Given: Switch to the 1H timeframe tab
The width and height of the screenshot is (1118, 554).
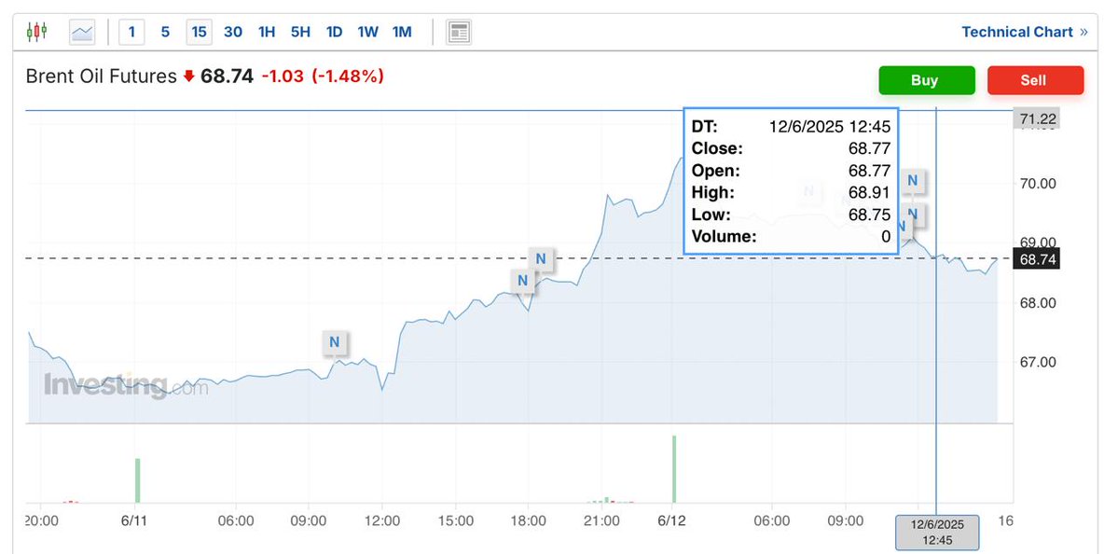Looking at the screenshot, I should tap(266, 31).
